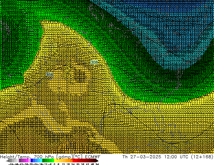Click the '700 hPa' pressure level text
The image size is (214, 165).
[44, 157]
